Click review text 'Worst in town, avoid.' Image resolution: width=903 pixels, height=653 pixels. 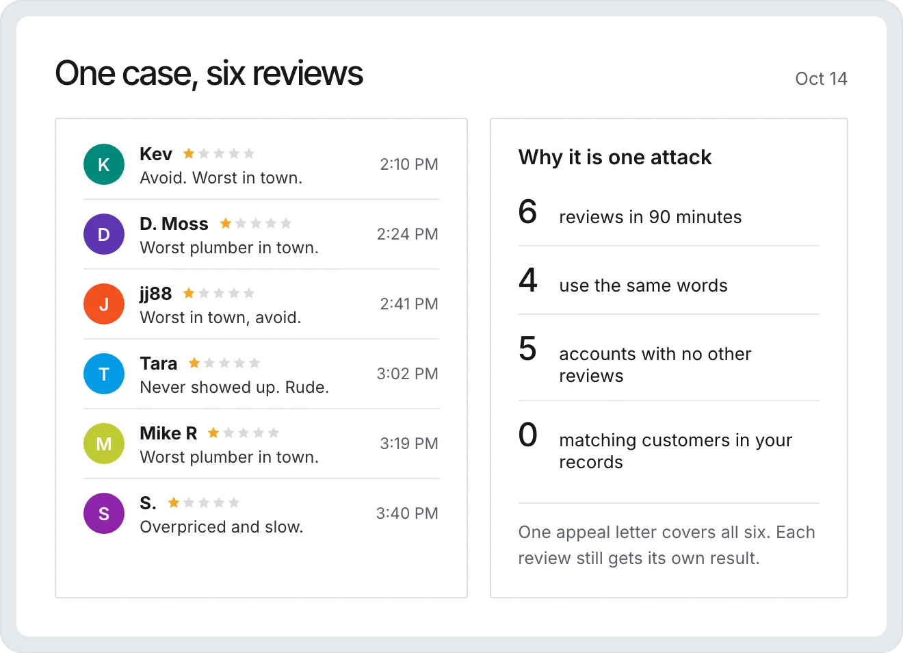pos(220,318)
